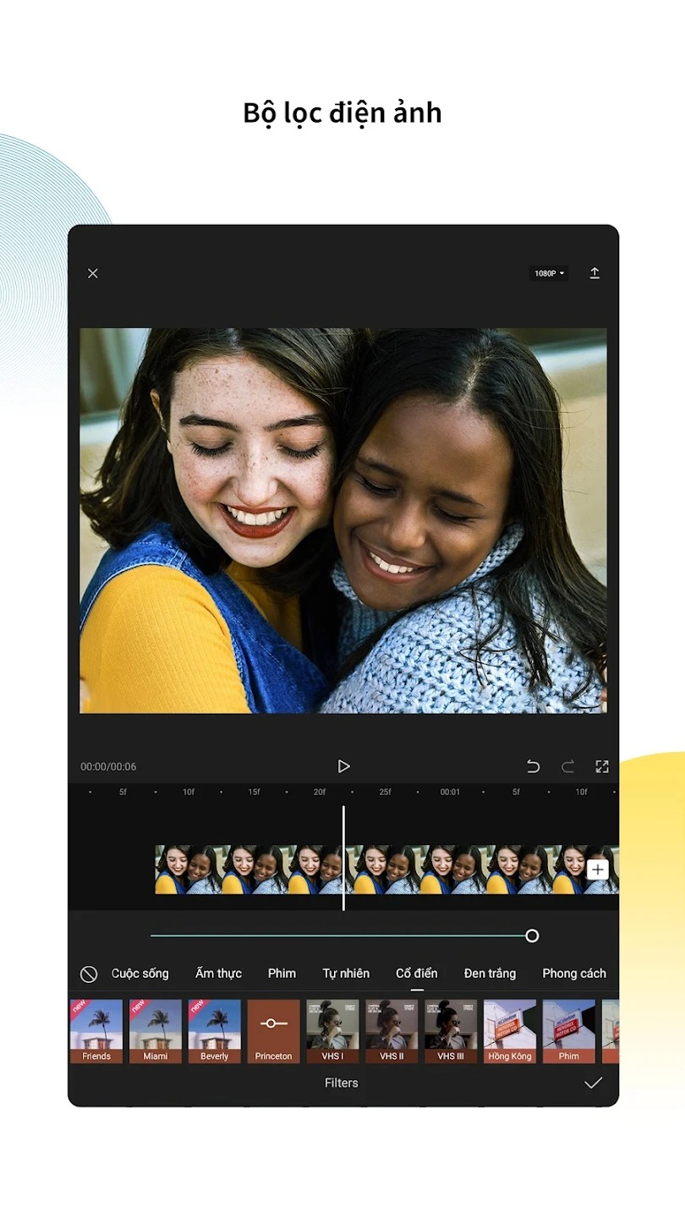Viewport: 685px width, 1218px height.
Task: Switch to Đen trắng filter category
Action: (490, 974)
